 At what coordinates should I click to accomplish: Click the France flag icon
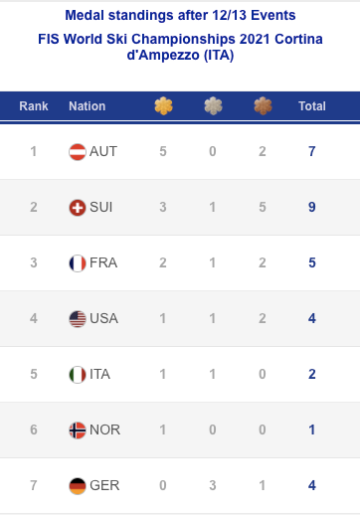tap(78, 263)
